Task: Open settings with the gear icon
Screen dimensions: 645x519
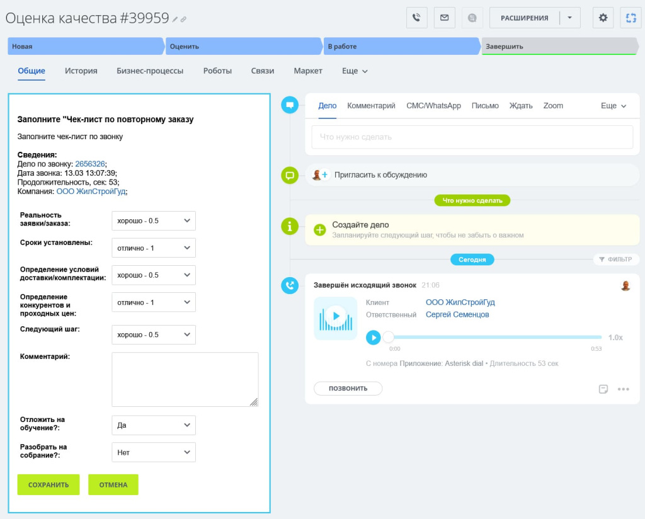Action: coord(603,18)
